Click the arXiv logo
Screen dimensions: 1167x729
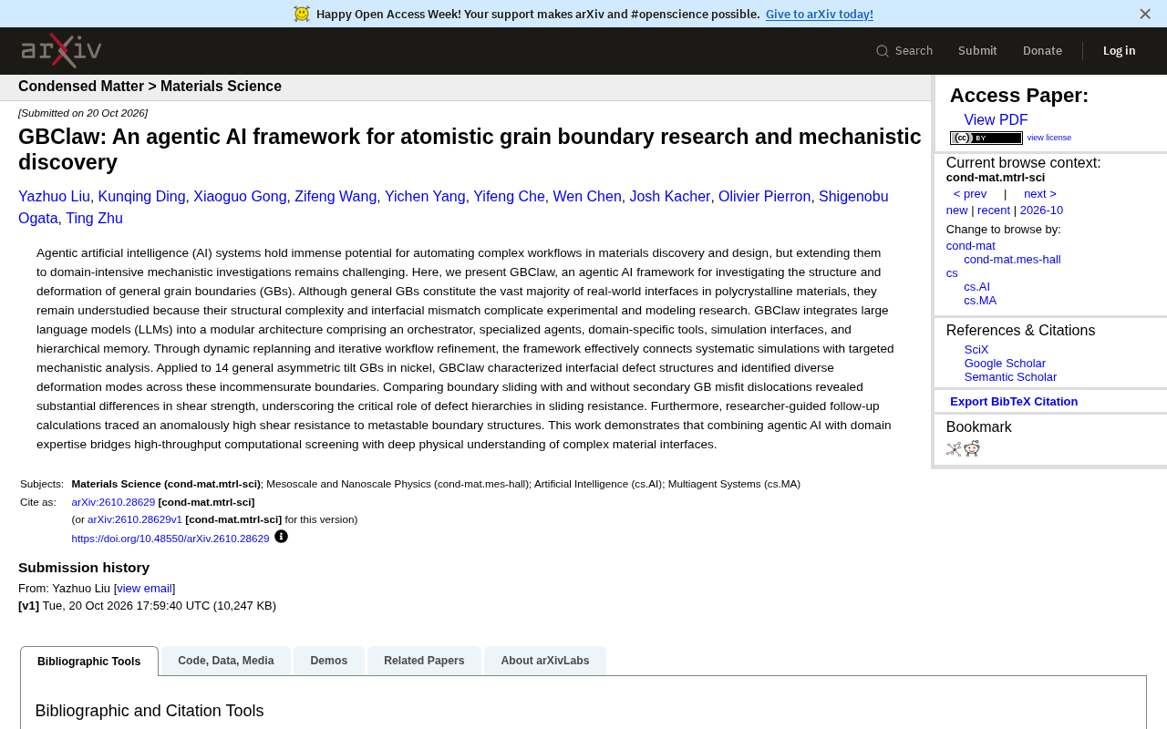[61, 50]
